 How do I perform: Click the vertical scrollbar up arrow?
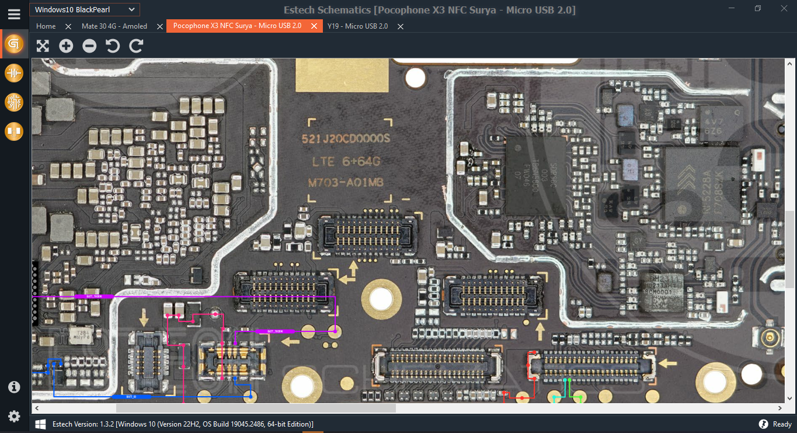pos(789,63)
